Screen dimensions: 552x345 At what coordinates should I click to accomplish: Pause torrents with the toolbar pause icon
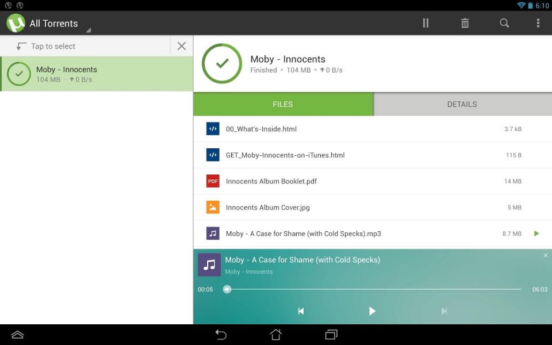pos(425,23)
